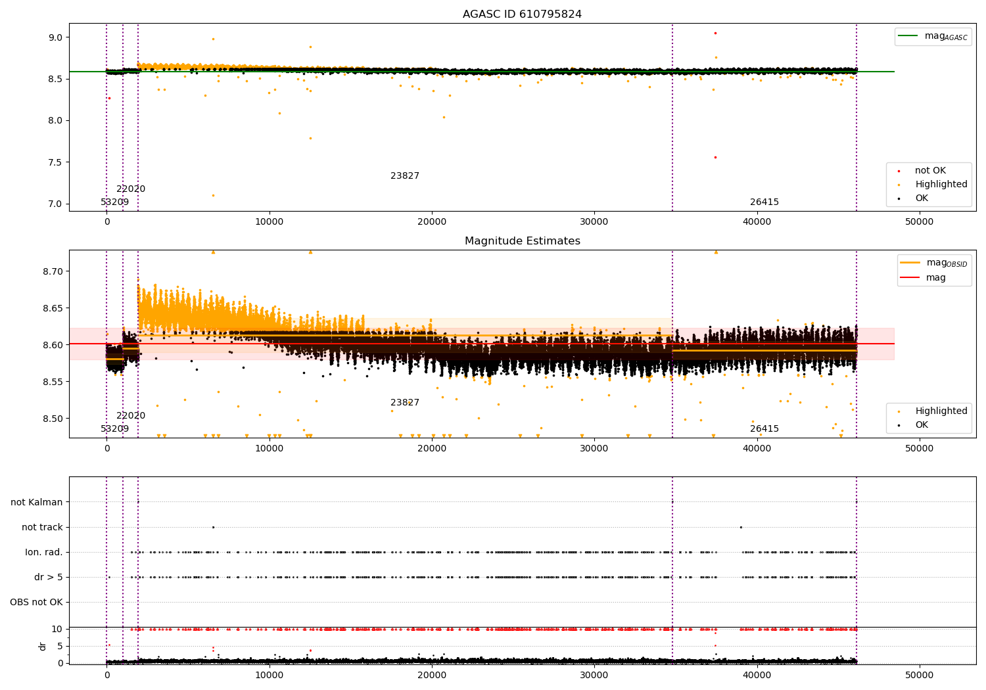This screenshot has height=690, width=986.
Task: Click the 10 tick on the dr axis
Action: pos(57,630)
